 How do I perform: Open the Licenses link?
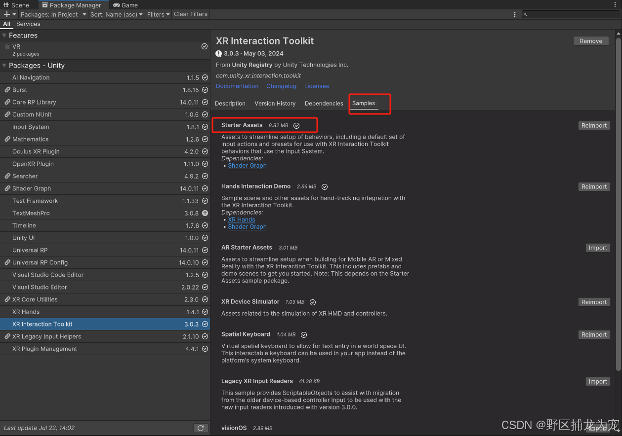317,86
